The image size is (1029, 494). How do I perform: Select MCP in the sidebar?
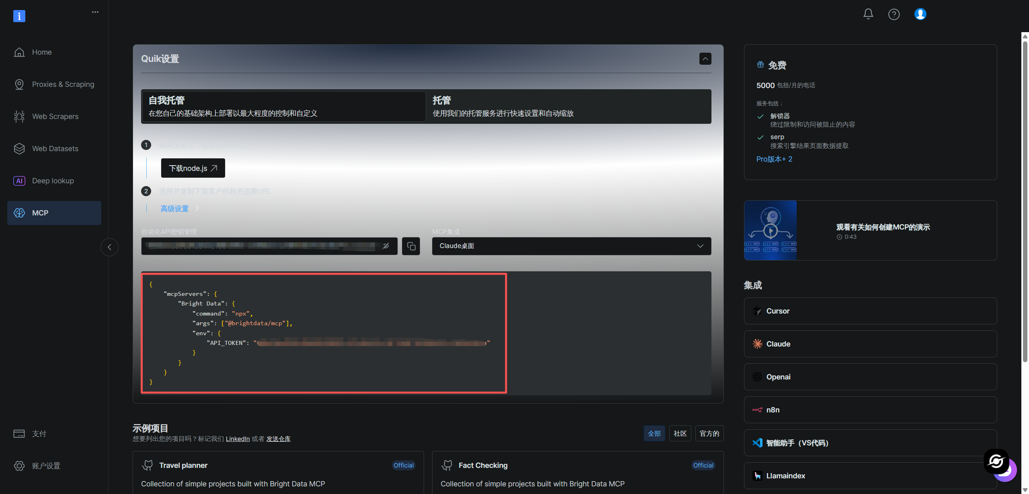pyautogui.click(x=54, y=213)
